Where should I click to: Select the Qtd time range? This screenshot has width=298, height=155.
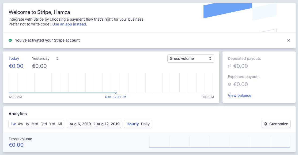(44, 124)
